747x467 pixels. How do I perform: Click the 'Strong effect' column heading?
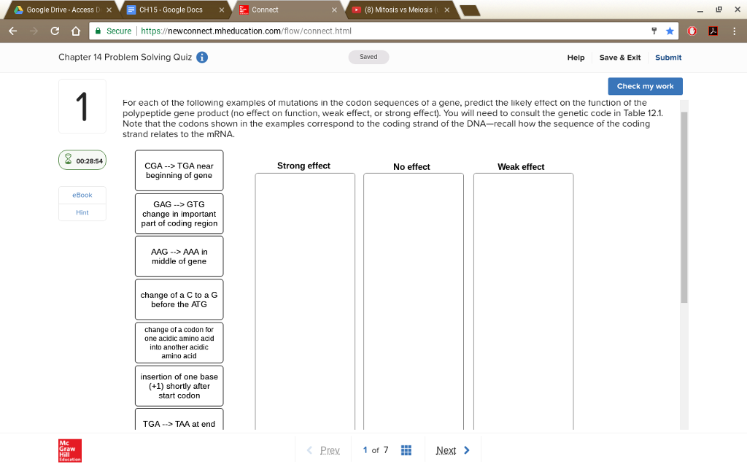click(x=303, y=166)
